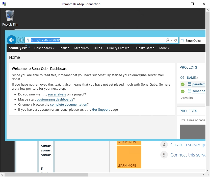
Task: Click the vertical scrollbar up arrow
Action: (207, 10)
